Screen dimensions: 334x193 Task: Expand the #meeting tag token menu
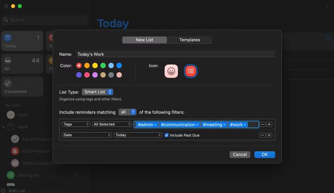pyautogui.click(x=224, y=125)
